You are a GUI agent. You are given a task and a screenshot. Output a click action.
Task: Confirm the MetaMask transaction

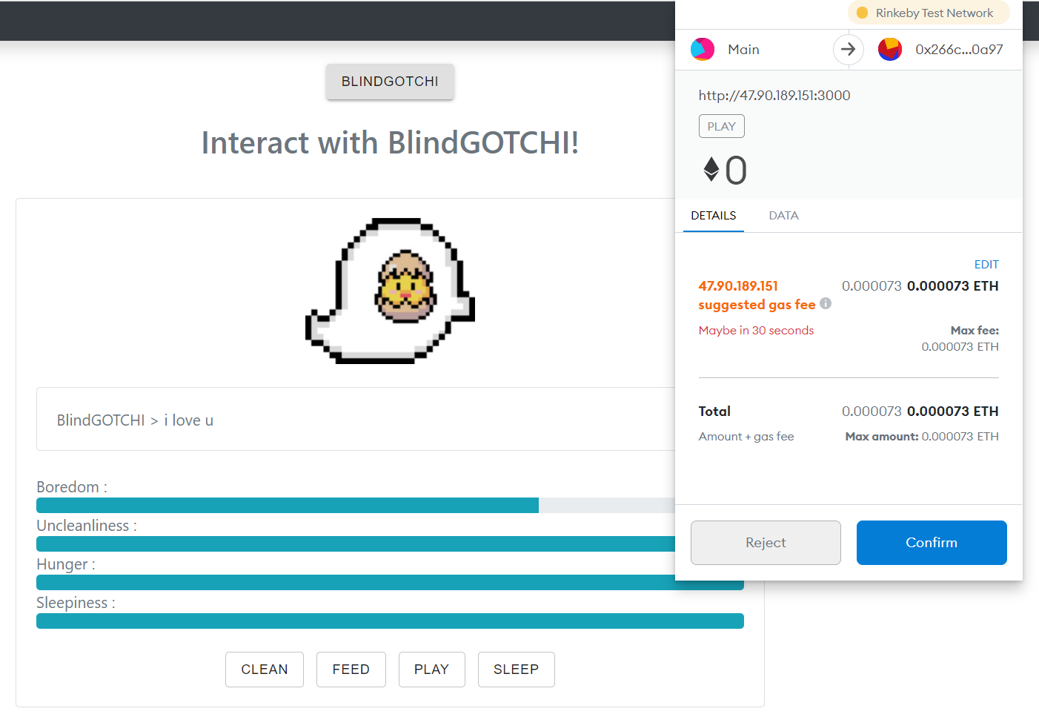(932, 543)
